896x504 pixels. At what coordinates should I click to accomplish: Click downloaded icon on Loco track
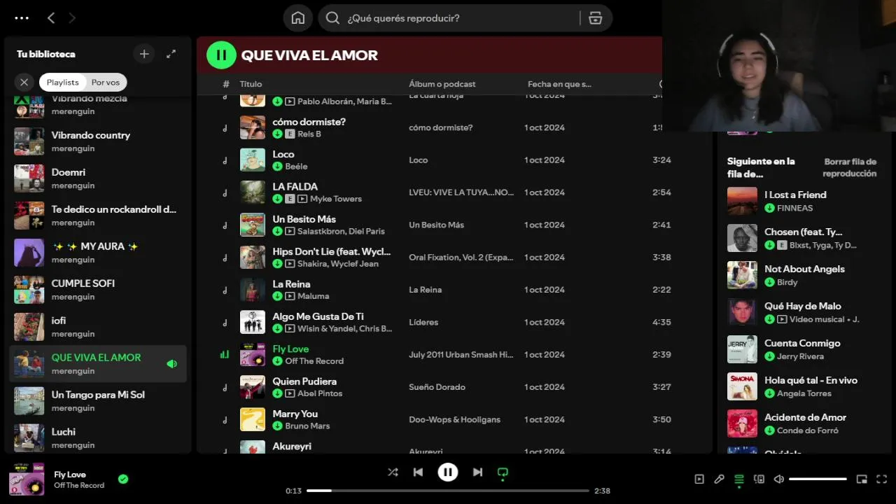pos(277,167)
